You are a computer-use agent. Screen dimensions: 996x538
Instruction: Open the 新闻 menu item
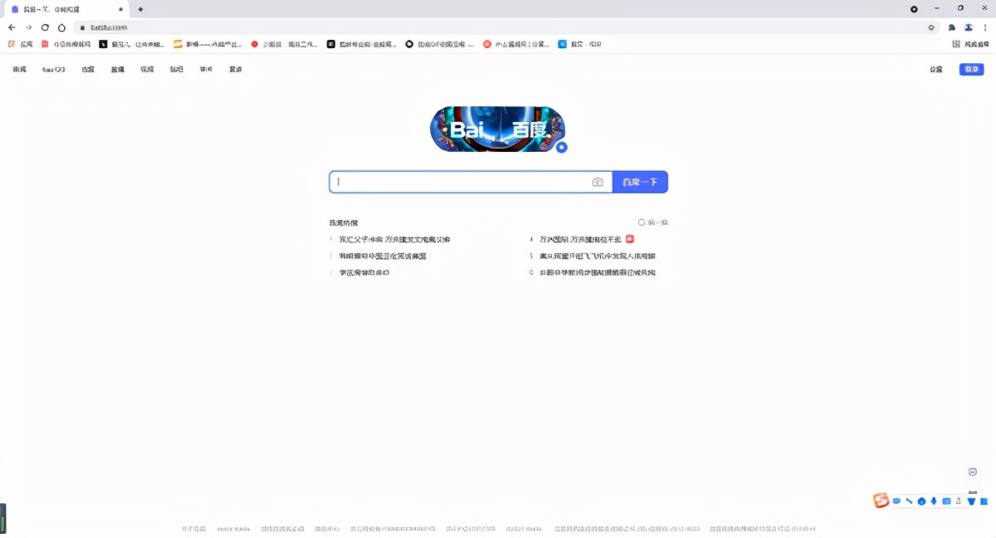pos(19,69)
